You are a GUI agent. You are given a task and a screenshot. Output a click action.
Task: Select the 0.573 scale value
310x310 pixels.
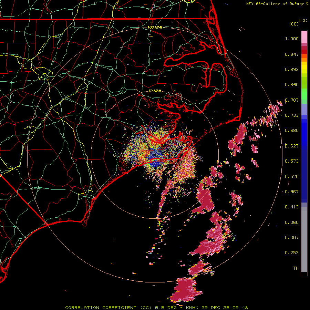click(x=292, y=161)
